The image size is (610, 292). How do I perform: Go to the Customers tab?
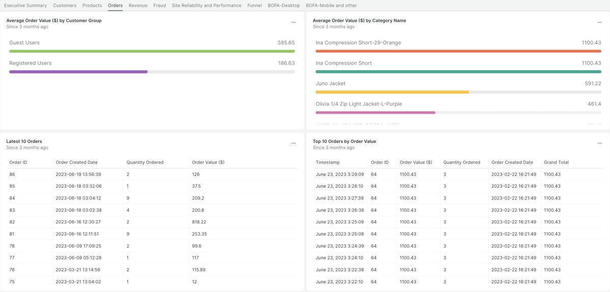pos(65,6)
